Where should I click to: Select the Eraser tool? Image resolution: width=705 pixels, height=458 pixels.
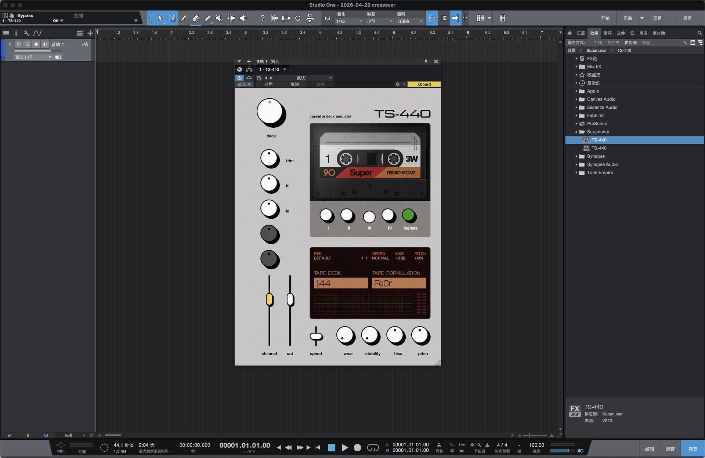click(195, 18)
